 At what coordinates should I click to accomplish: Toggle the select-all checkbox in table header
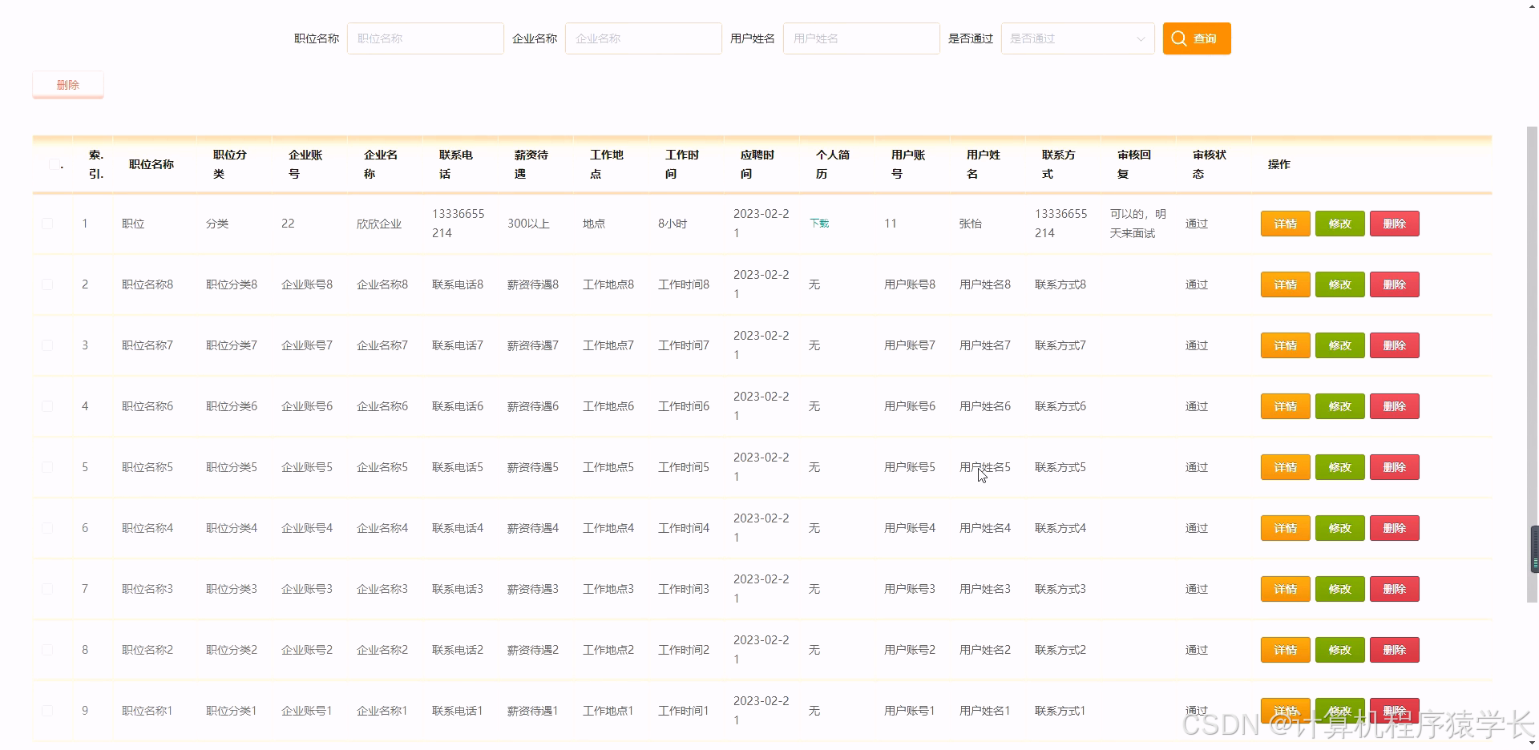[55, 164]
